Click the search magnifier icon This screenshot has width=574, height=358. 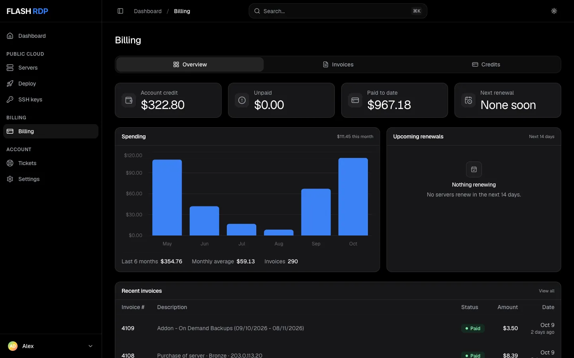[257, 11]
